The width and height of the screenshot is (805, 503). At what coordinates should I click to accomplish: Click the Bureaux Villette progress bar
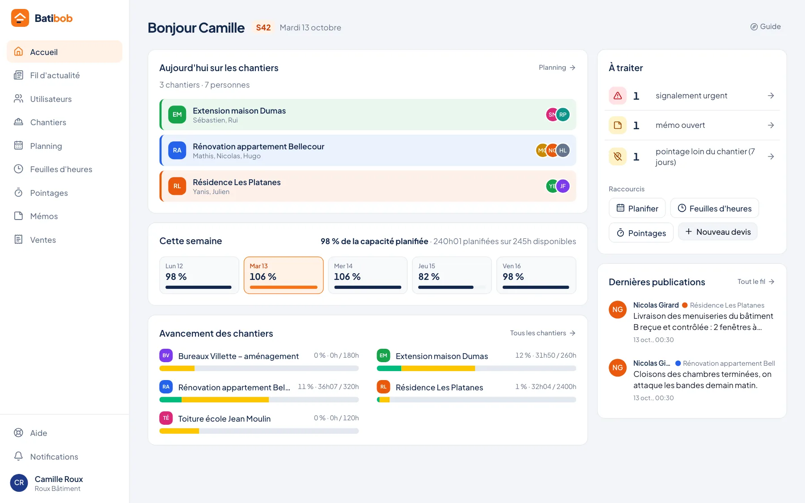pos(259,368)
